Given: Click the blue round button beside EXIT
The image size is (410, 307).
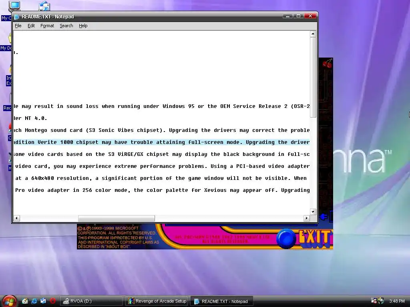Looking at the screenshot, I should pos(286,238).
